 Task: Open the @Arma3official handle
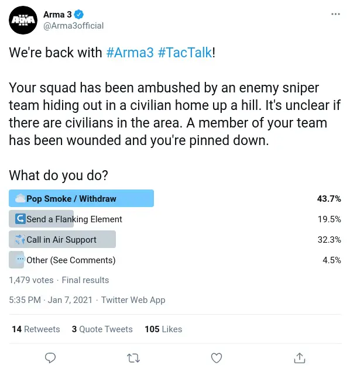point(73,26)
